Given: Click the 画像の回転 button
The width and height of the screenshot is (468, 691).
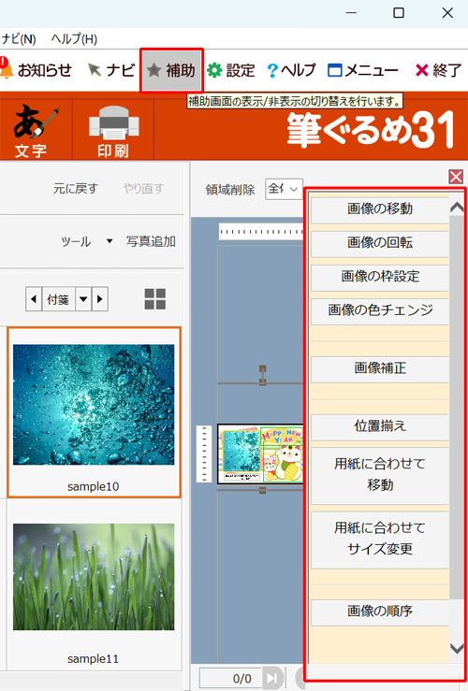Looking at the screenshot, I should pyautogui.click(x=380, y=243).
